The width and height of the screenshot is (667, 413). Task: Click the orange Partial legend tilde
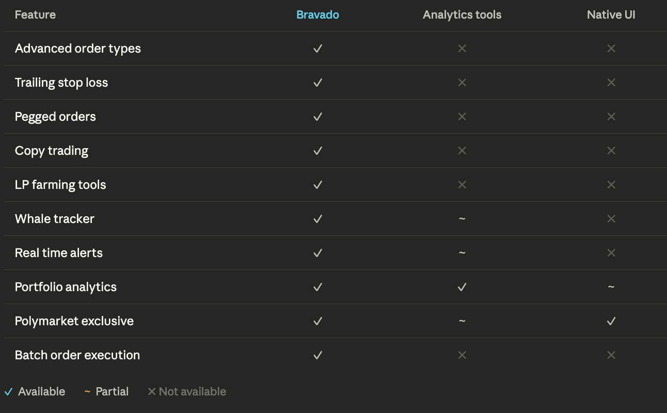pyautogui.click(x=87, y=392)
